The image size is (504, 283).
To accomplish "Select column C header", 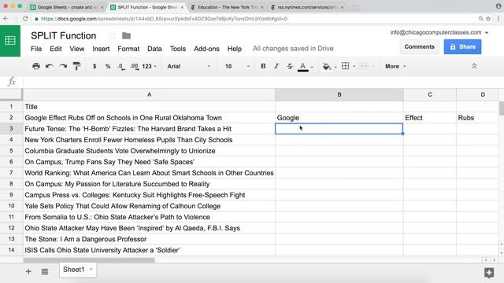I will point(430,94).
